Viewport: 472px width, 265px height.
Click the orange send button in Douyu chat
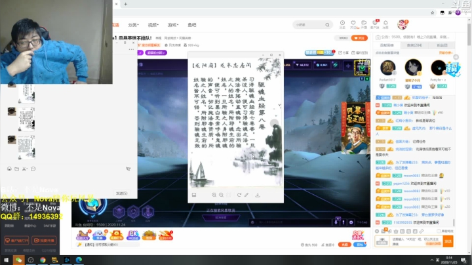click(x=448, y=241)
